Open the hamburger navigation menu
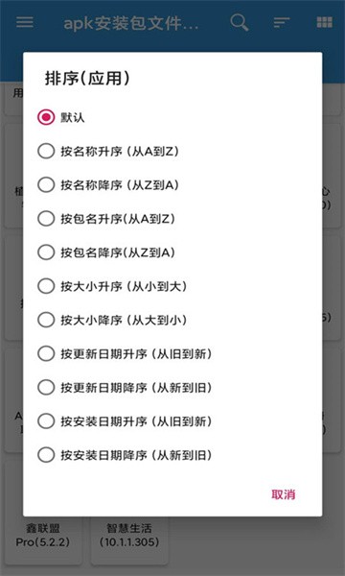 tap(25, 22)
